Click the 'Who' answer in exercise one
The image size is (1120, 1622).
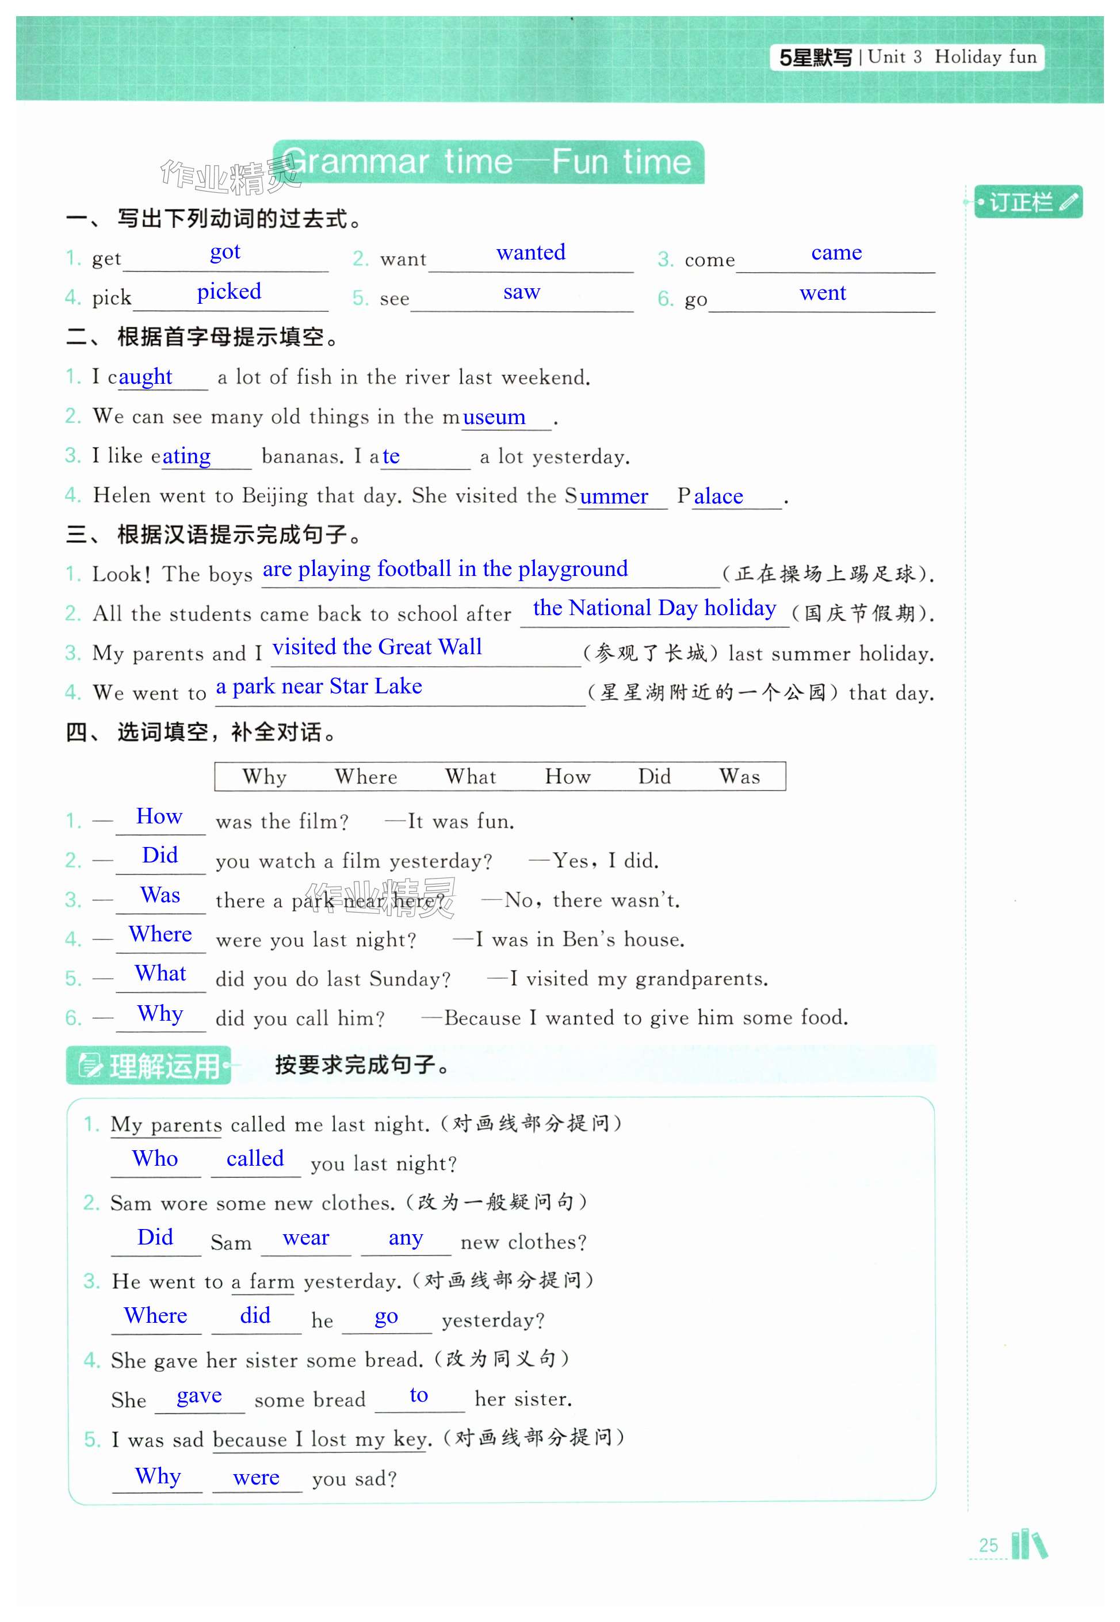tap(155, 1158)
